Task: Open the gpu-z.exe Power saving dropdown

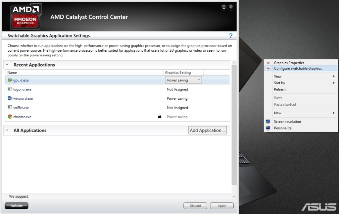Action: click(183, 80)
